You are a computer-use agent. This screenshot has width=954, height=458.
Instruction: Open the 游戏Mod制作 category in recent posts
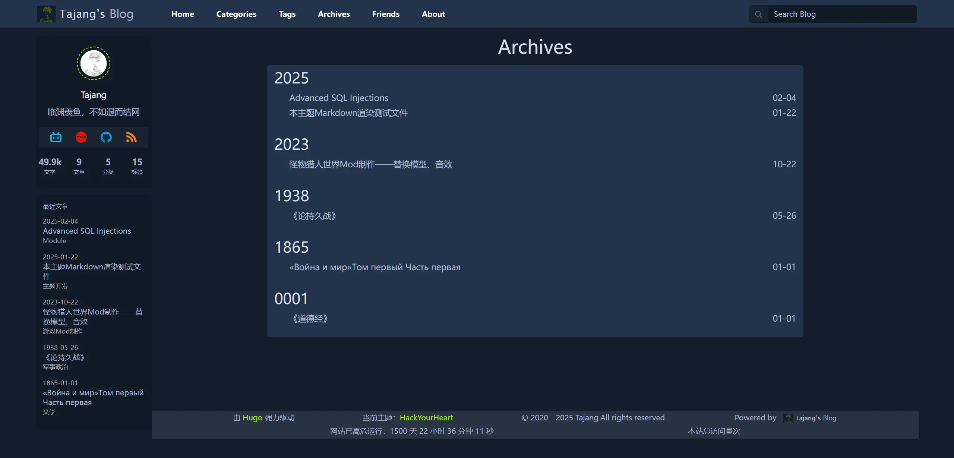click(63, 331)
